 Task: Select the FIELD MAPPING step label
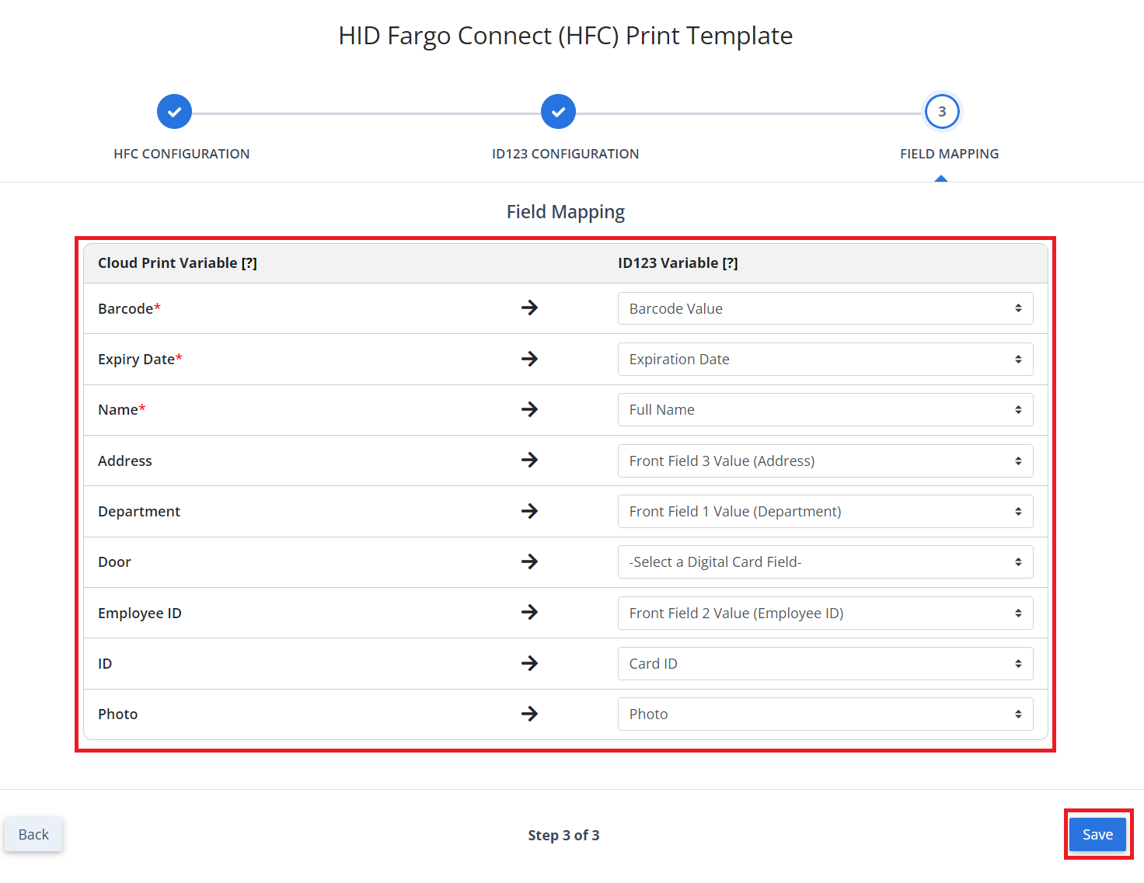(950, 154)
